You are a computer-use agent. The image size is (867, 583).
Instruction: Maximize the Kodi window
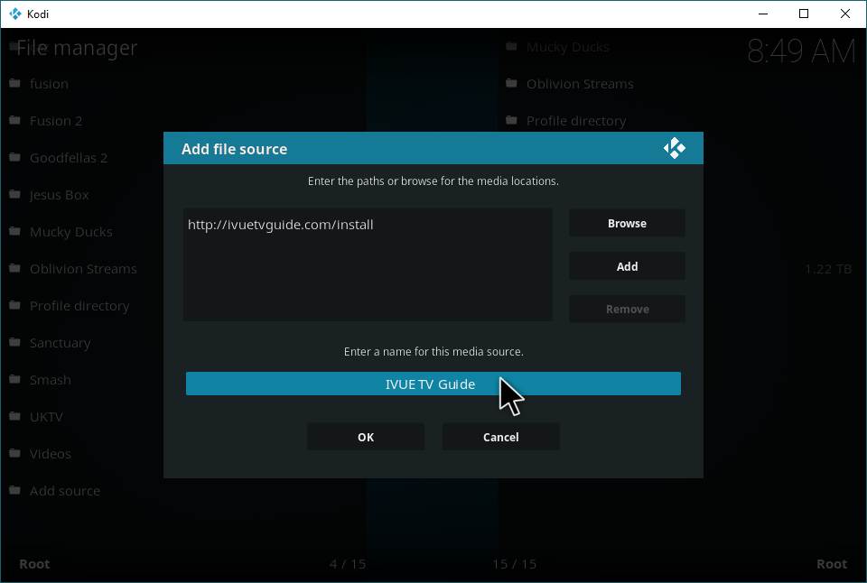click(x=804, y=14)
